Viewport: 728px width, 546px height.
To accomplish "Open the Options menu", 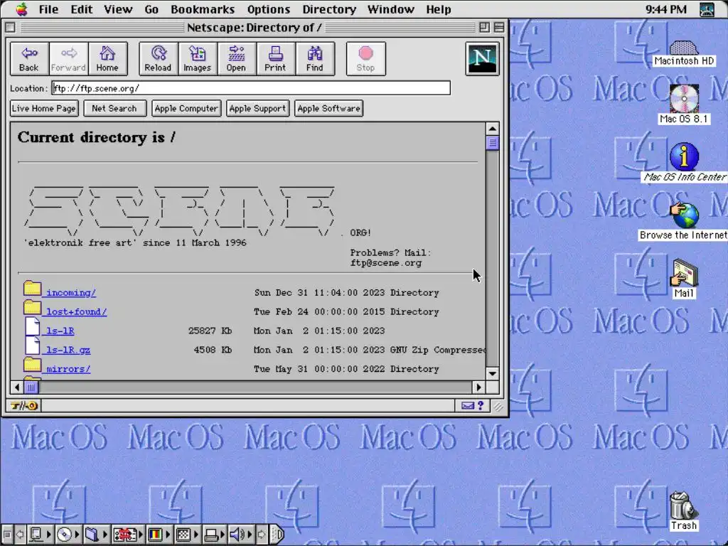I will pos(268,9).
